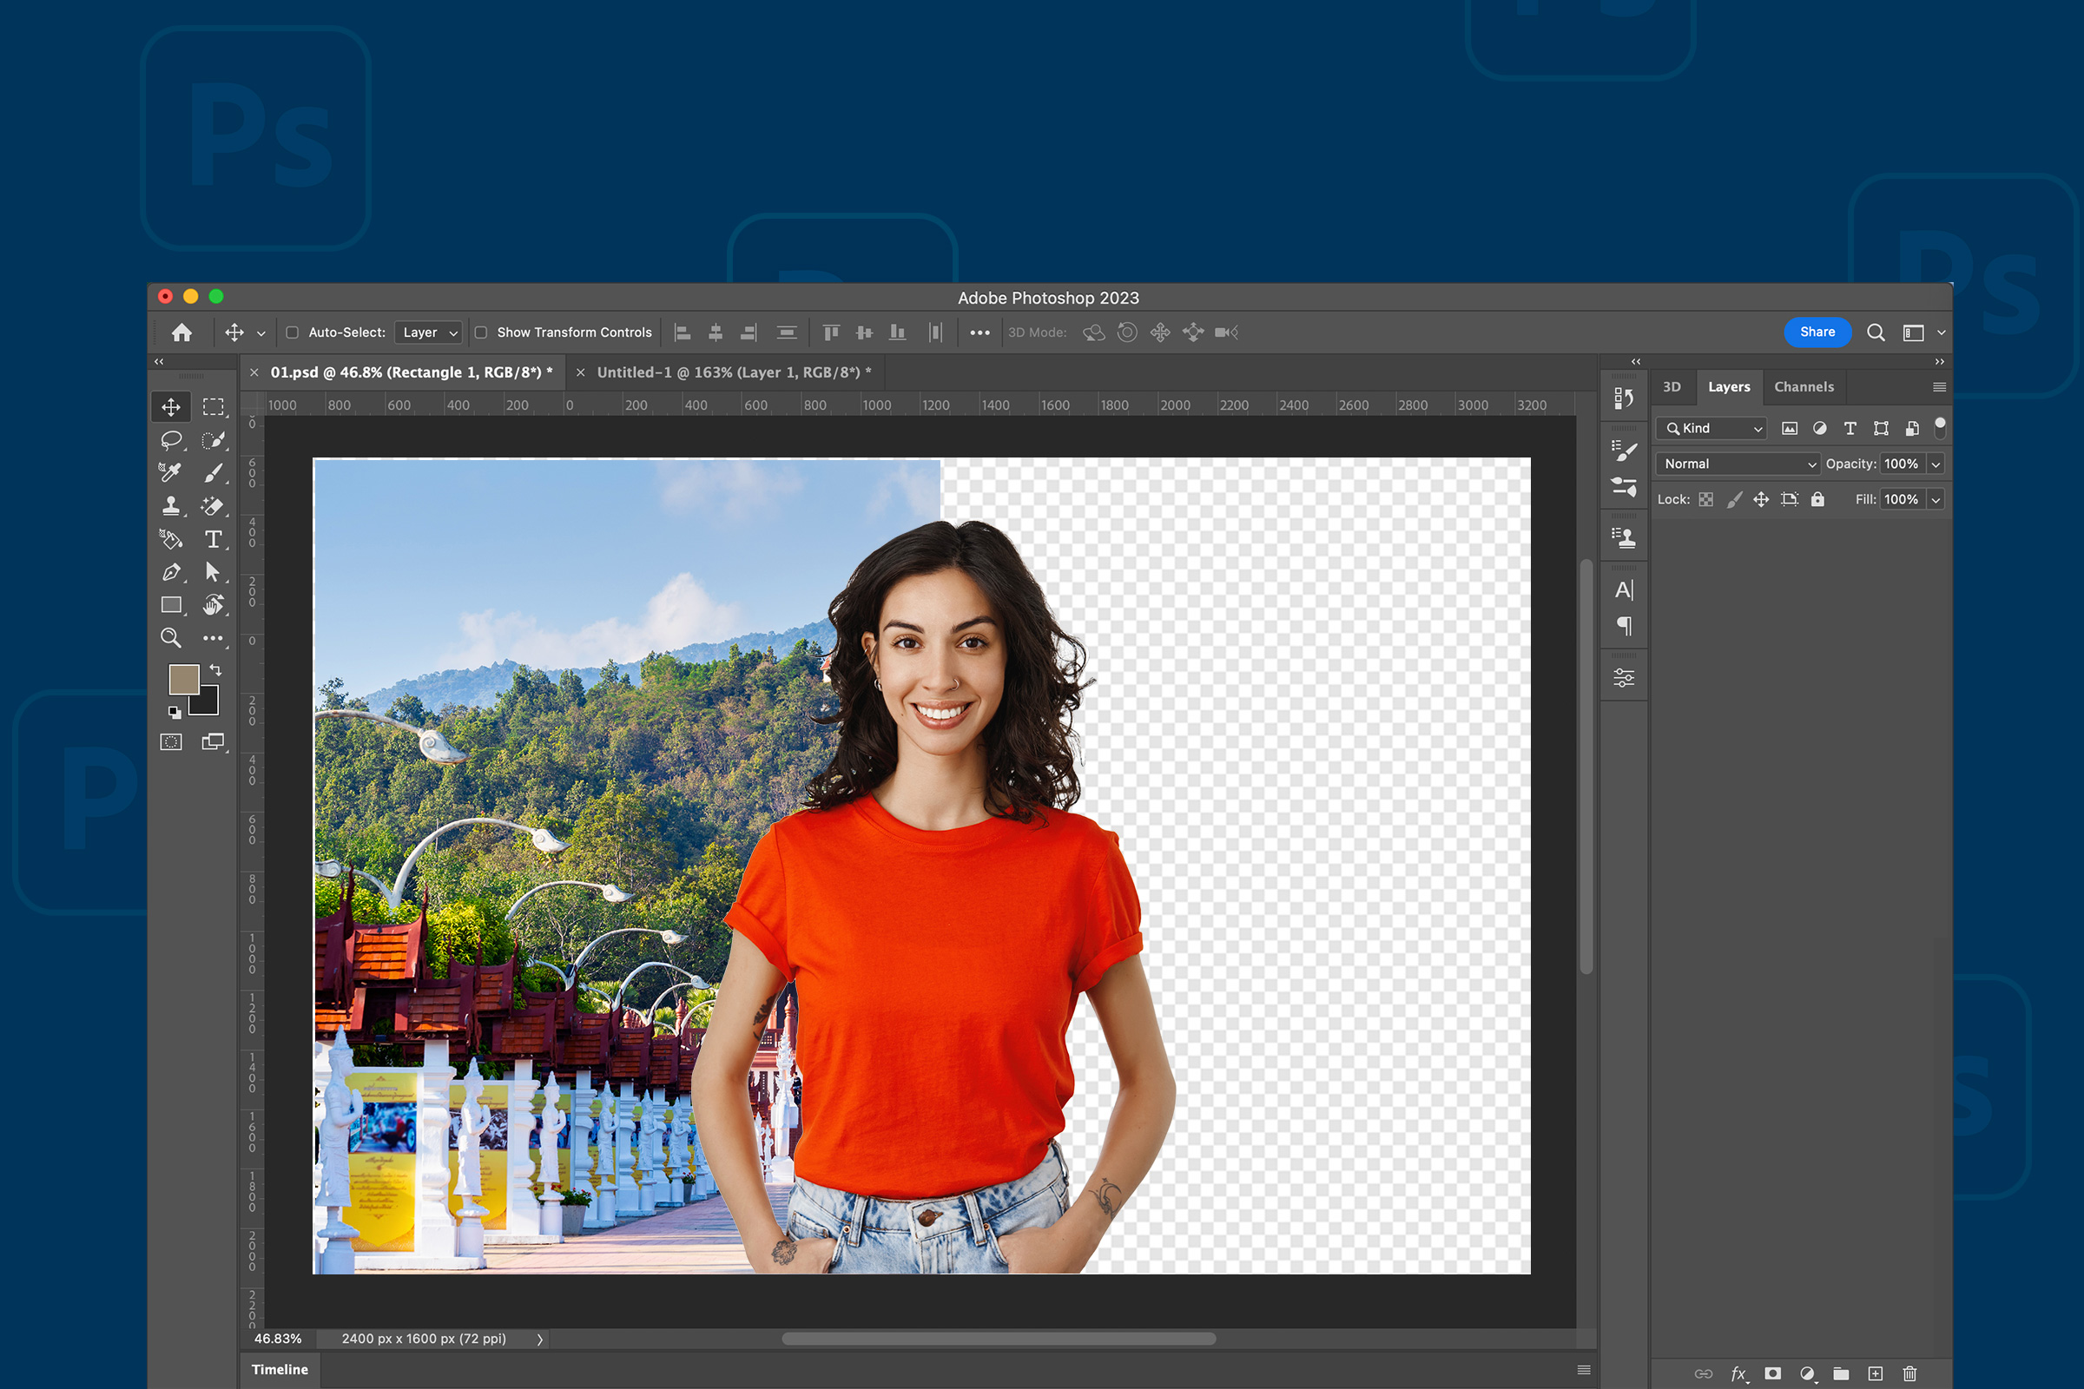The image size is (2084, 1389).
Task: Enable the Auto-Select checkbox
Action: click(293, 332)
